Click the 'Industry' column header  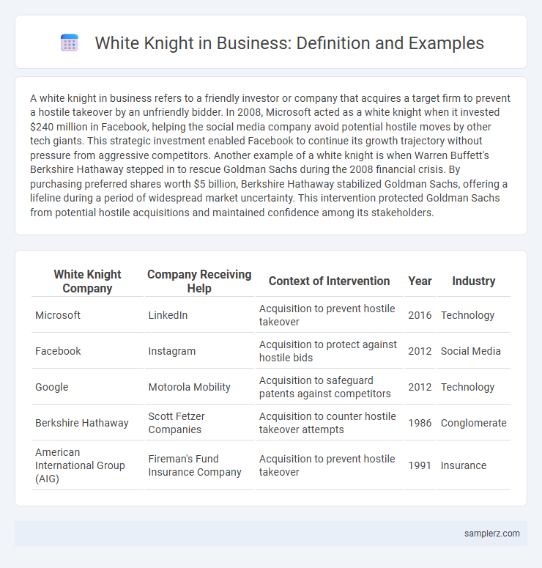(474, 281)
